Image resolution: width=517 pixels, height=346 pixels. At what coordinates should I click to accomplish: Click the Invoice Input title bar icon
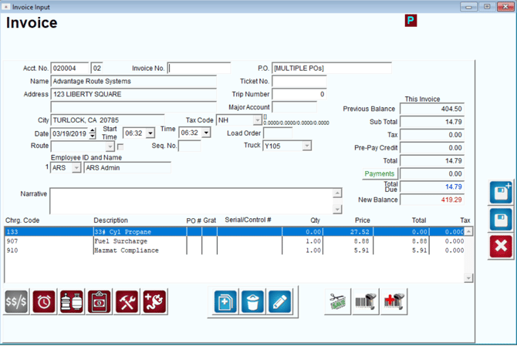pos(6,7)
